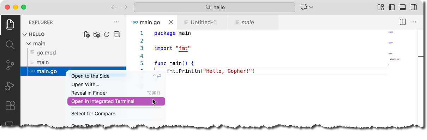Collapse all folders in Explorer
Image resolution: width=427 pixels, height=140 pixels.
[117, 34]
